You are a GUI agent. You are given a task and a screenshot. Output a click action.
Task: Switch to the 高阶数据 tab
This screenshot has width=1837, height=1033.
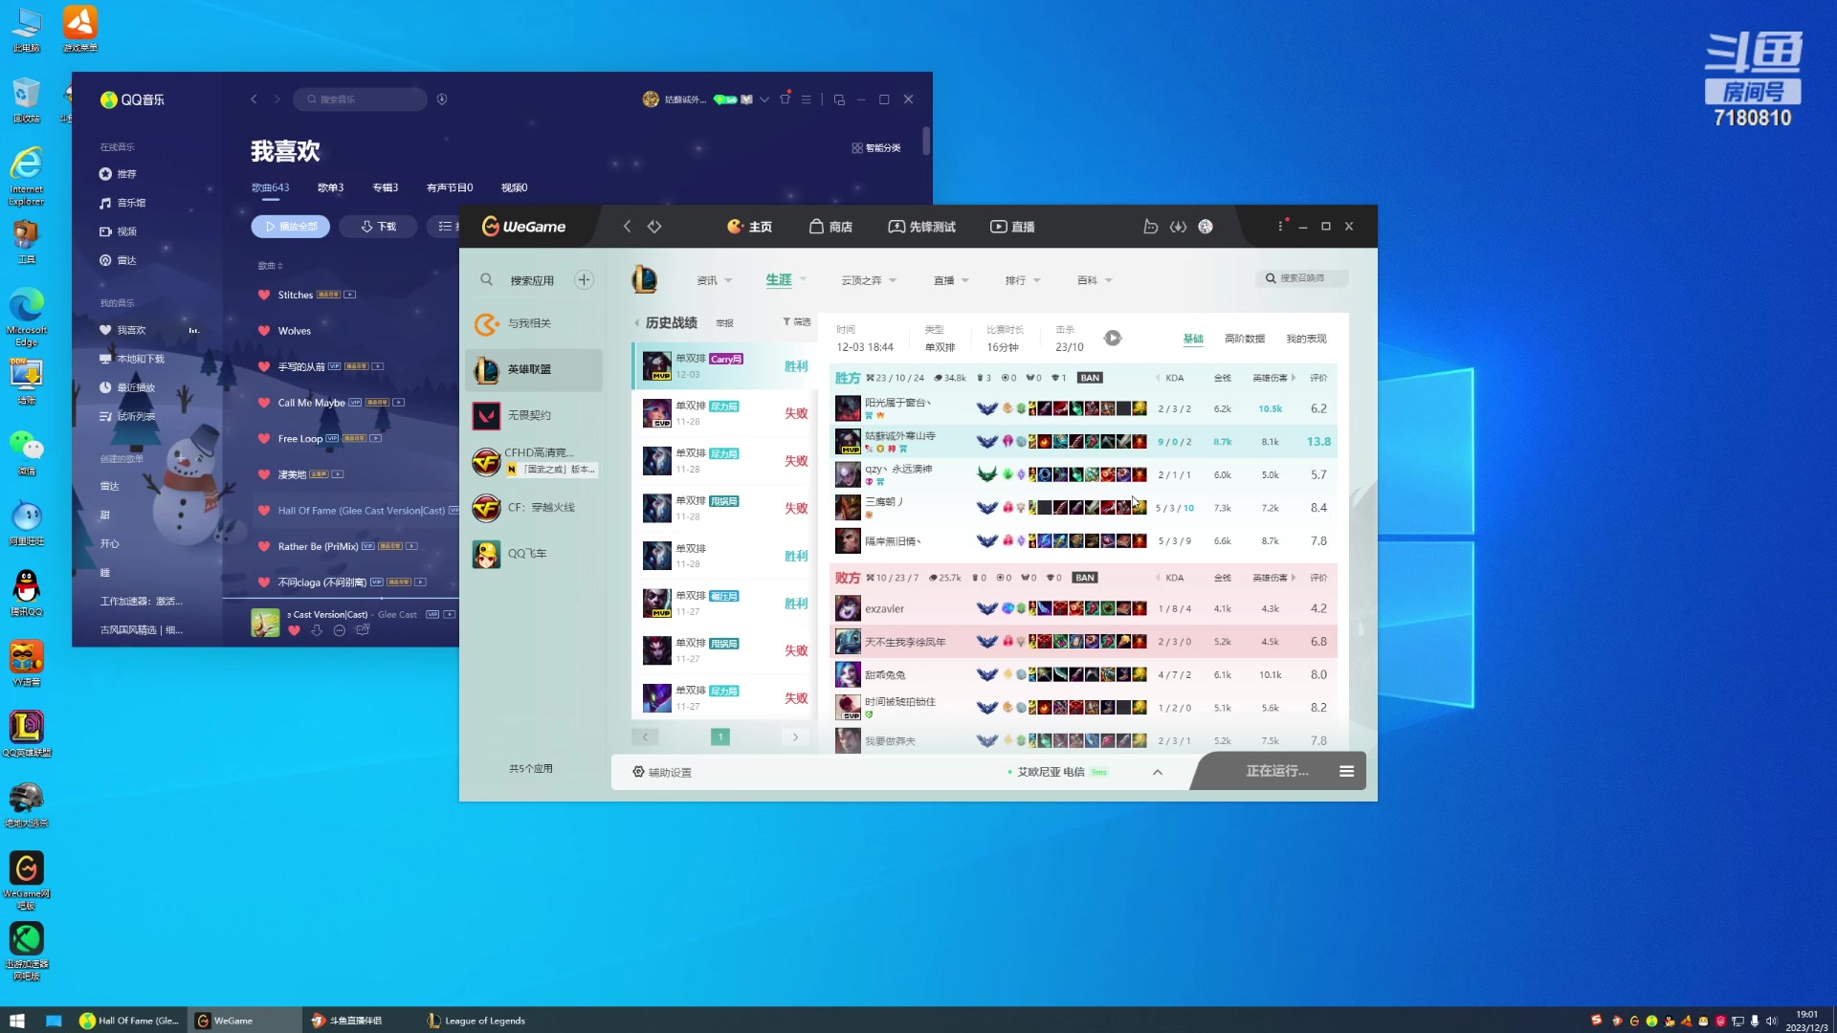1244,339
